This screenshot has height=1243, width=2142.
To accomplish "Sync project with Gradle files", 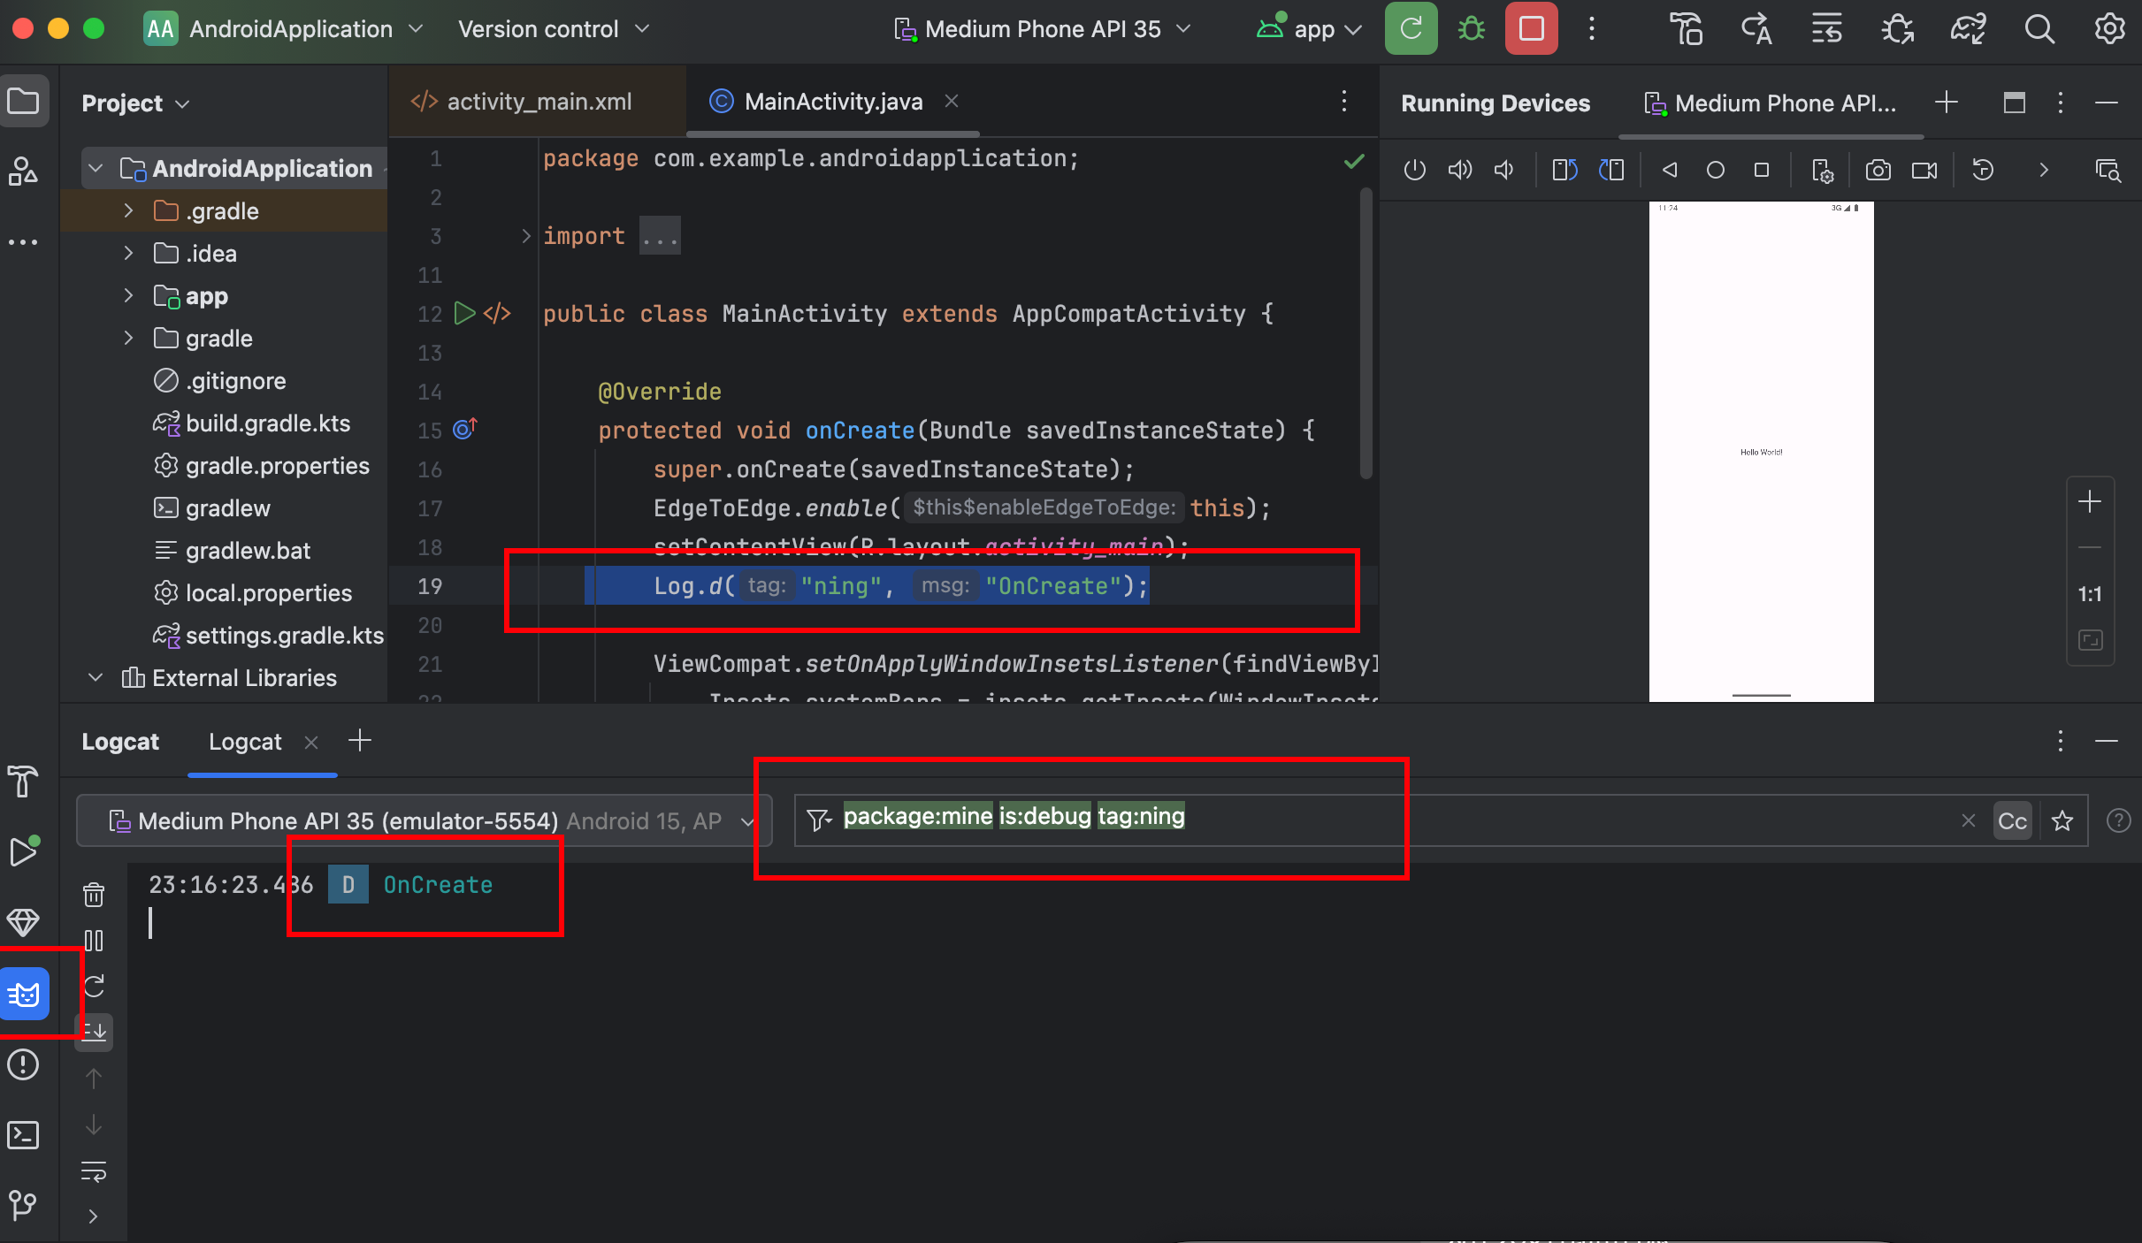I will tap(1969, 29).
